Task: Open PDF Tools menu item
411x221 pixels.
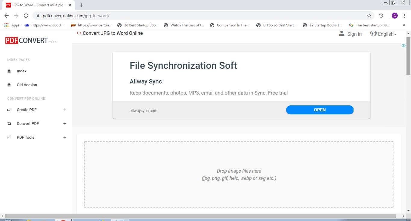Action: (26, 138)
